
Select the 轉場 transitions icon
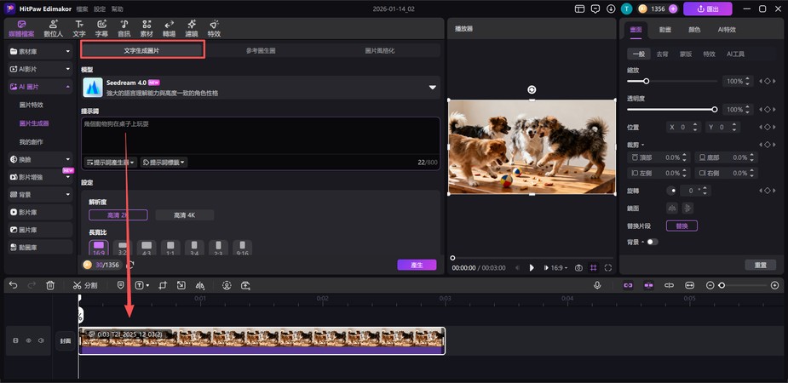point(169,28)
